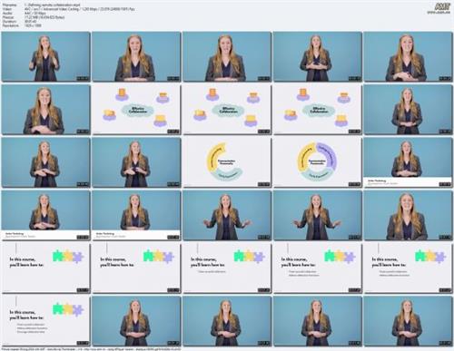This screenshot has width=454, height=351.
Task: Open the first thumbnail with presenter name caption
Action: click(408, 162)
